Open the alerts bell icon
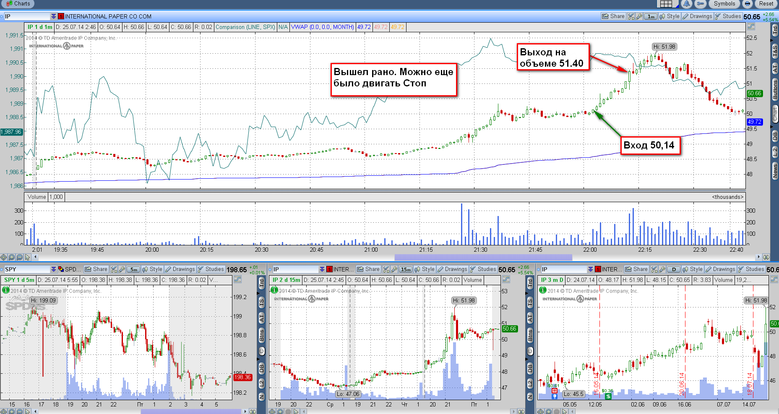This screenshot has width=779, height=414. coord(686,4)
